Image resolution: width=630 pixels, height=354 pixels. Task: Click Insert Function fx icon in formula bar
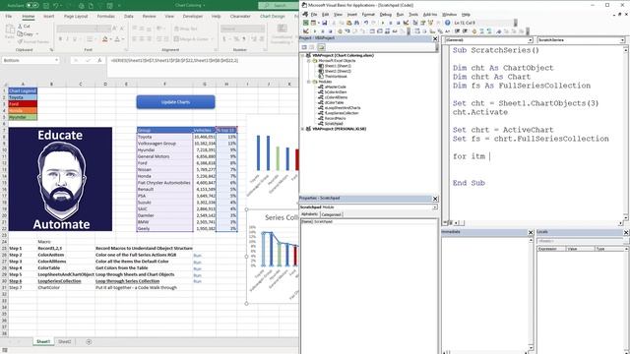[x=99, y=60]
